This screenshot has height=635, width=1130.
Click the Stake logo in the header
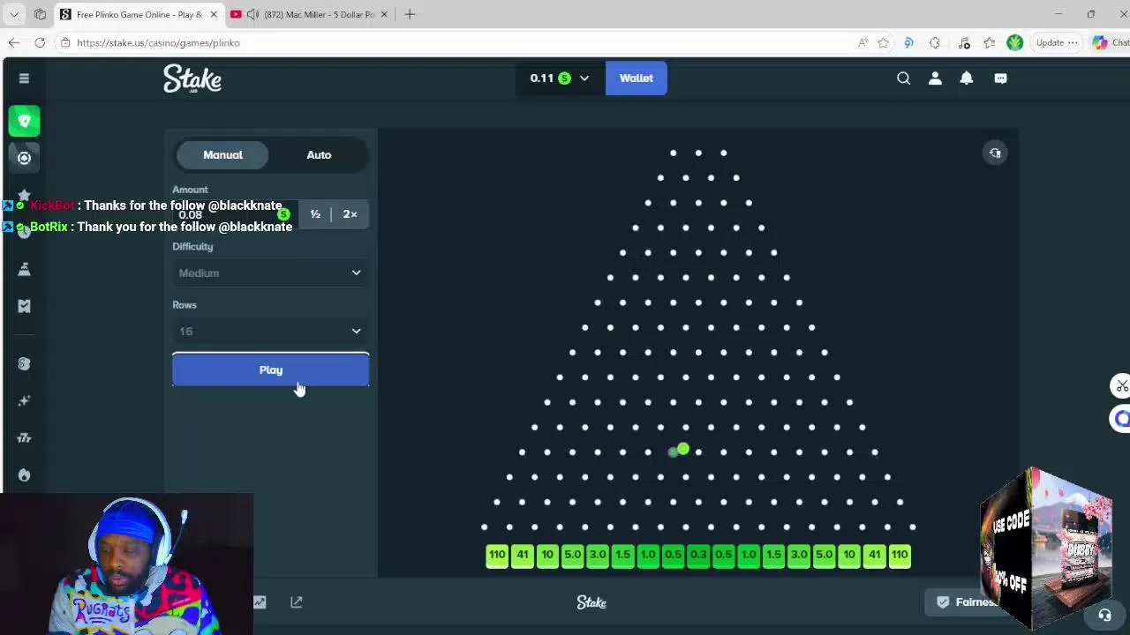pyautogui.click(x=192, y=78)
